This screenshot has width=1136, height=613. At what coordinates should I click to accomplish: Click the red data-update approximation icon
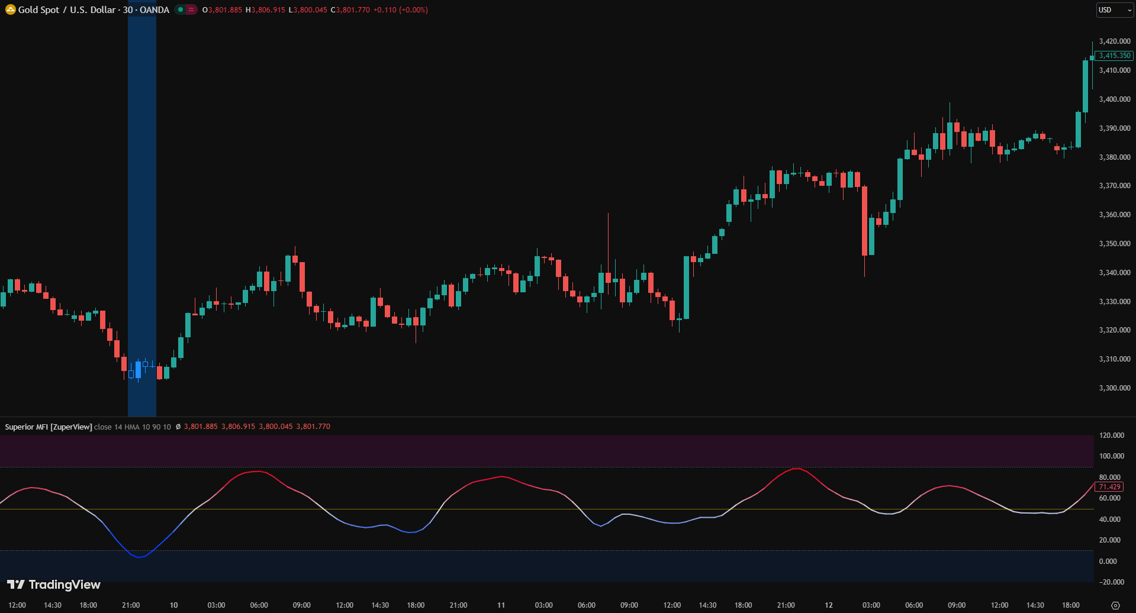191,10
